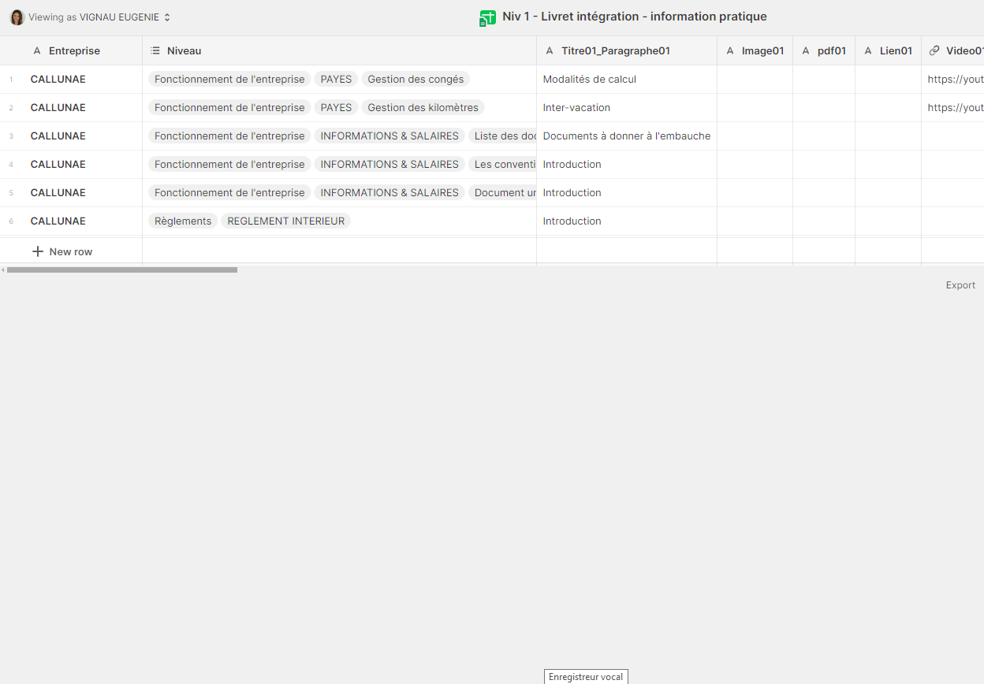
Task: Click the Documents à donner à l'embauche cell
Action: [x=626, y=136]
